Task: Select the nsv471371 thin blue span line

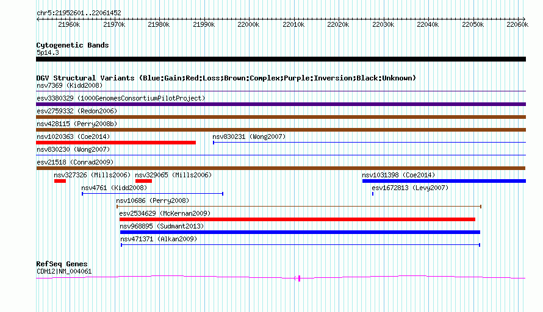Action: tap(301, 245)
